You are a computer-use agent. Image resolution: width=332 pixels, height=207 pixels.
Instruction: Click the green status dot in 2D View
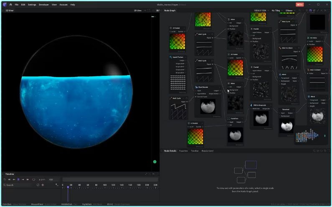tap(155, 162)
